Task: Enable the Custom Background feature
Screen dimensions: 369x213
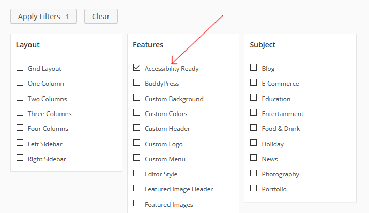Action: [x=137, y=97]
